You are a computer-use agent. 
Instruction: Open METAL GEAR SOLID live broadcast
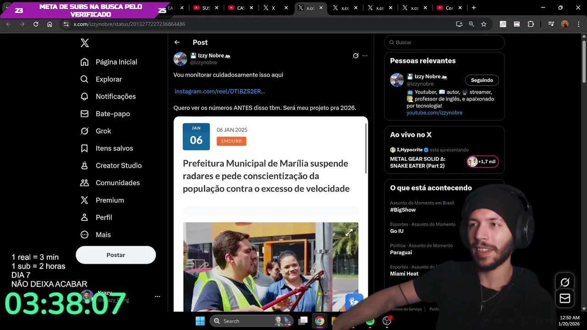(x=418, y=162)
